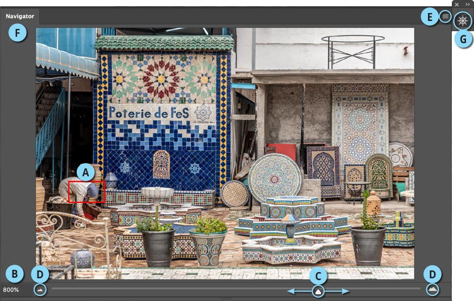474x301 pixels.
Task: Open the Navigator panel menu icon
Action: [x=445, y=16]
